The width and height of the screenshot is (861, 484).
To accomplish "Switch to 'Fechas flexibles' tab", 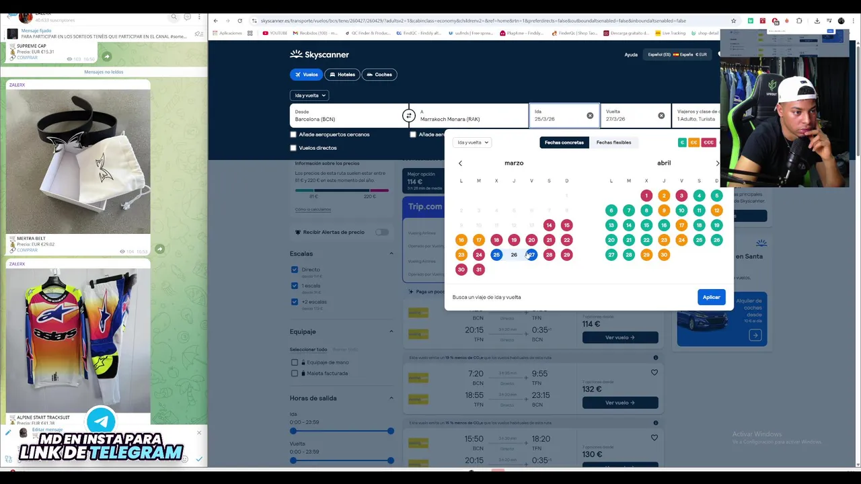I will pos(613,143).
